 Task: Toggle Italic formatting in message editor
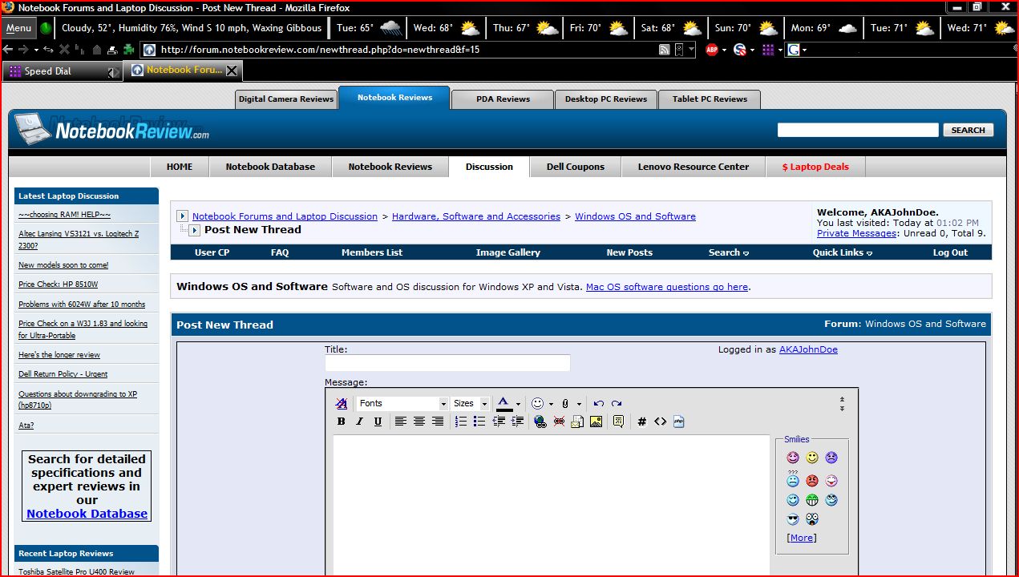pyautogui.click(x=359, y=422)
